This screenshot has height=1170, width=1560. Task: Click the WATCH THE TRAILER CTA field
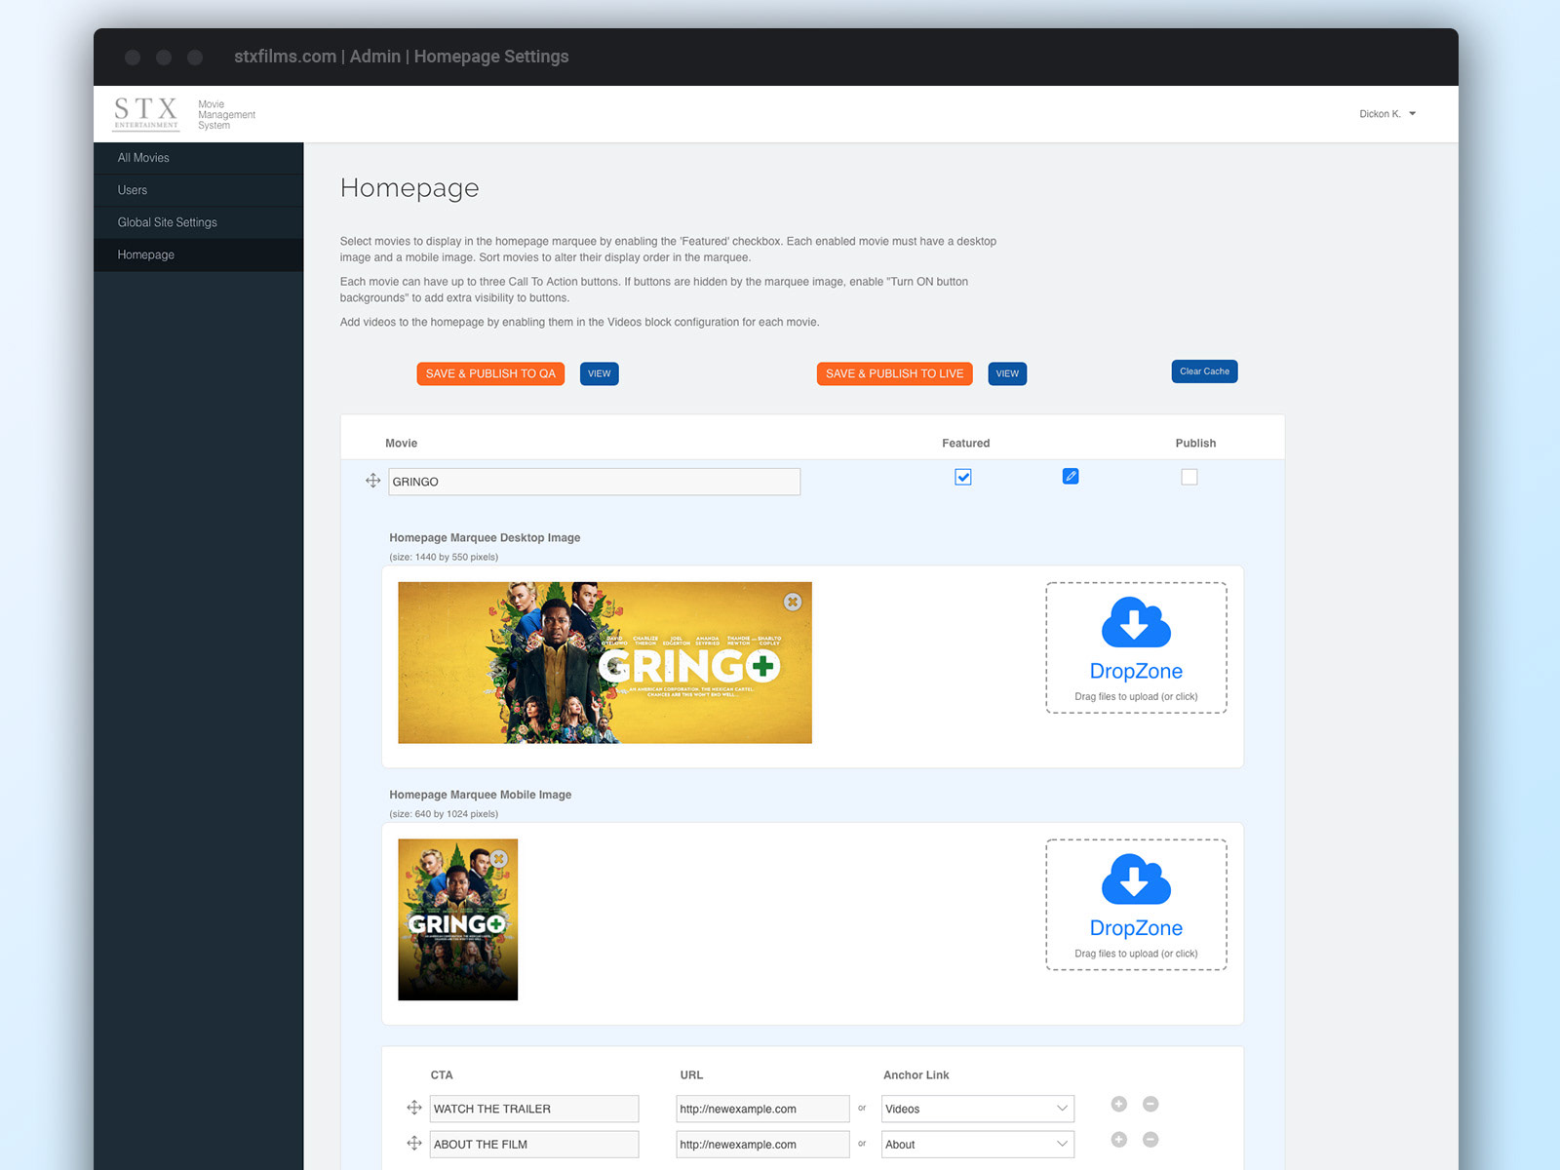(x=534, y=1109)
